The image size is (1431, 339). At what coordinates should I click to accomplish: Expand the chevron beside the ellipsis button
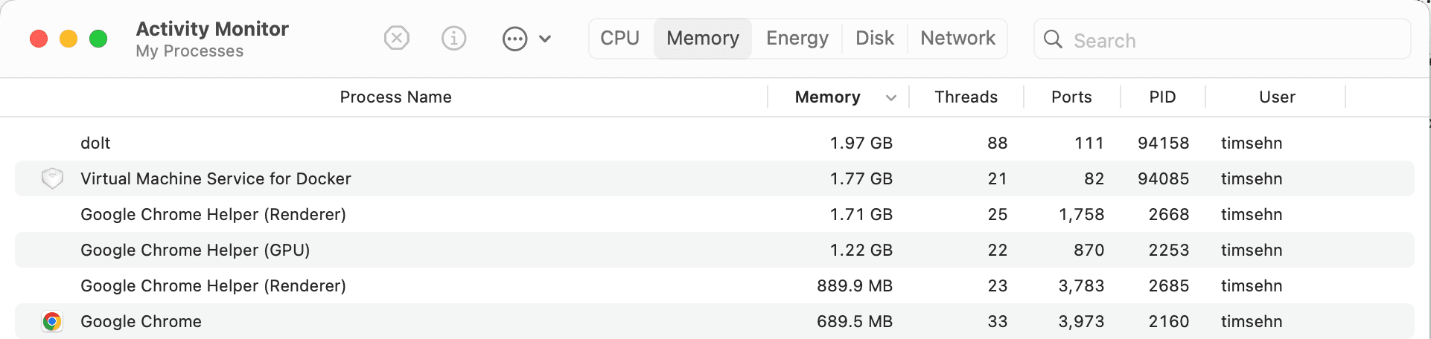[x=545, y=39]
